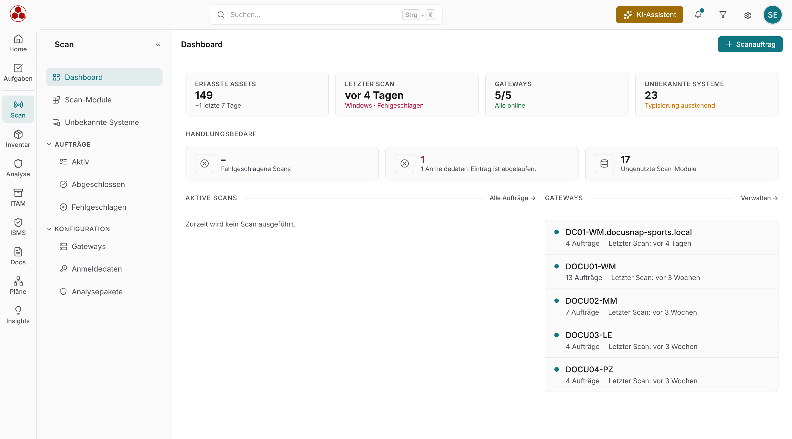Viewport: 792px width, 439px height.
Task: Open the Letzter Scan card
Action: [407, 94]
